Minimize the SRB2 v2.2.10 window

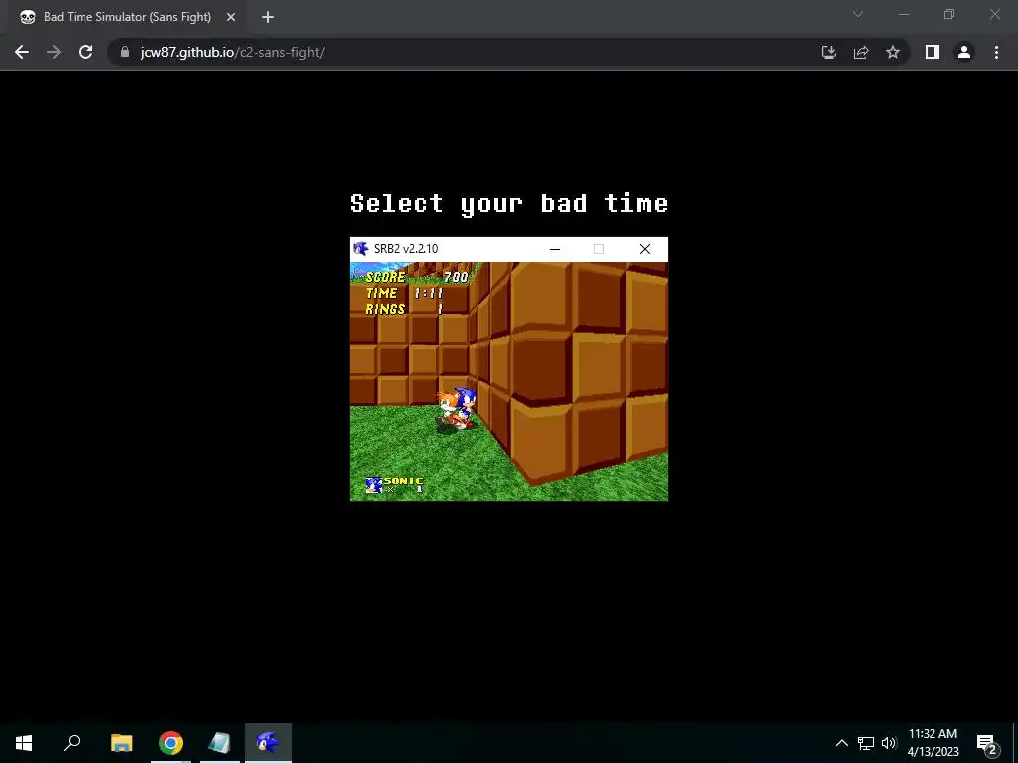point(555,249)
